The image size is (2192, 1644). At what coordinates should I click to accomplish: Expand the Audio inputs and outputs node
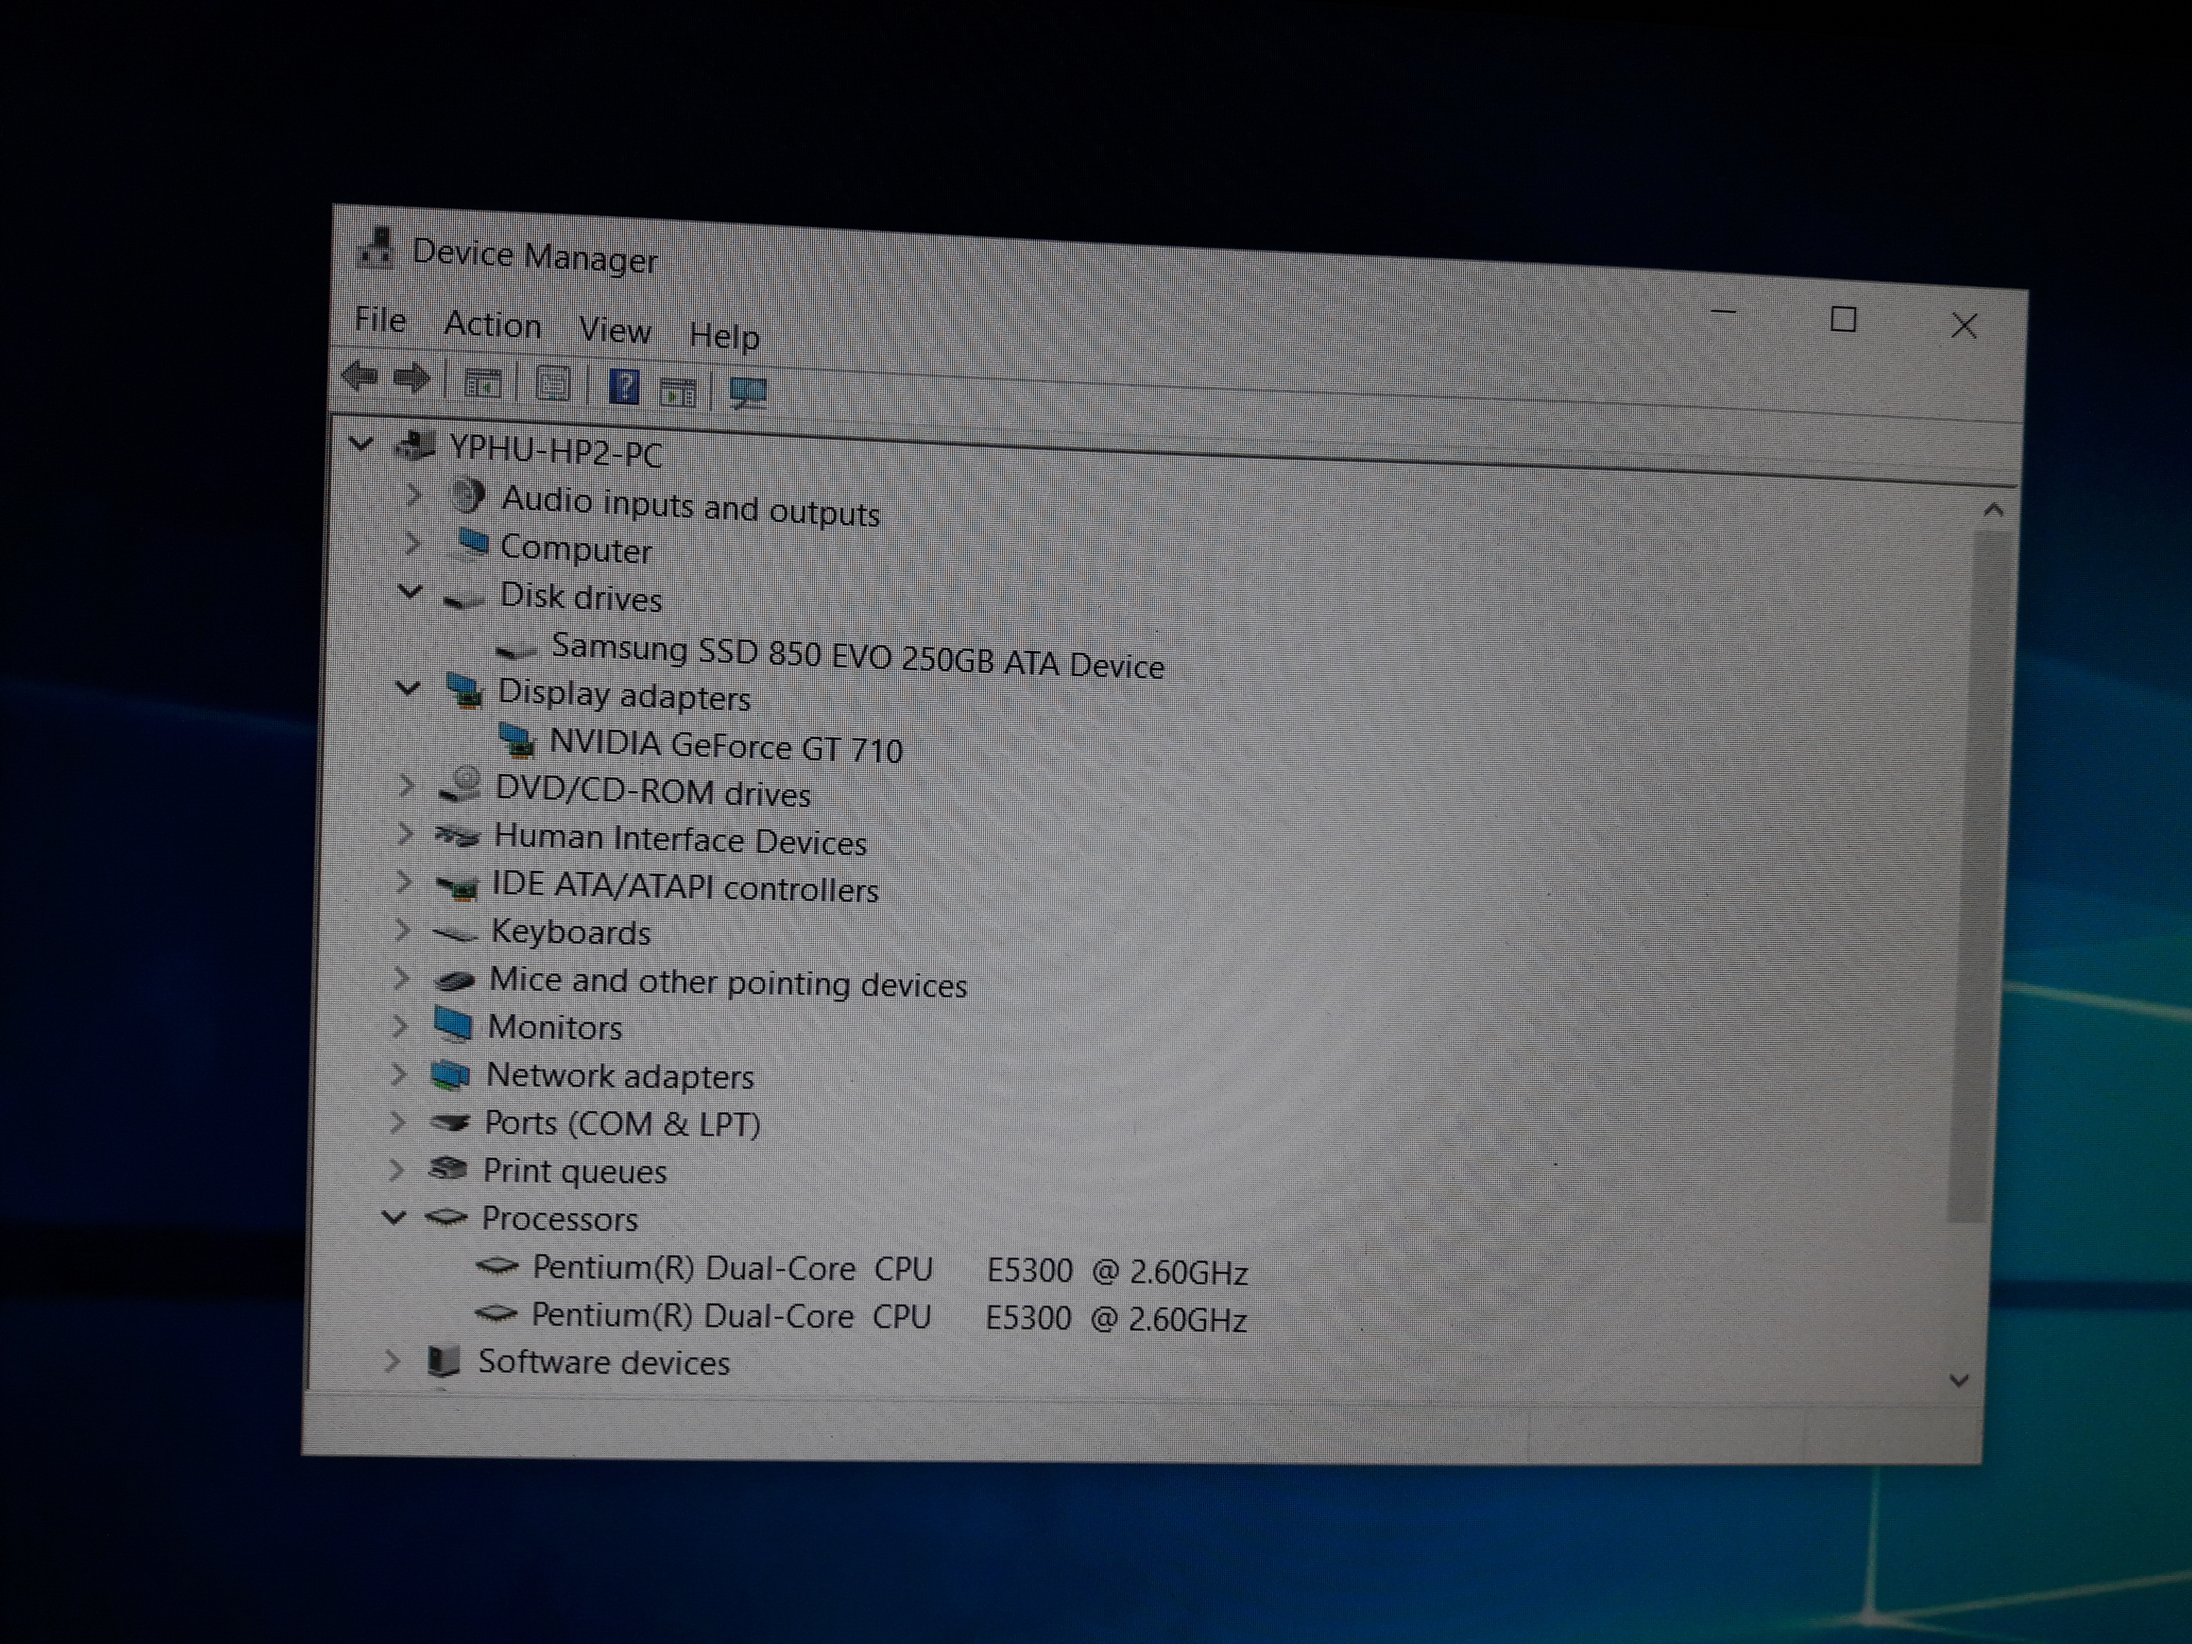(413, 493)
